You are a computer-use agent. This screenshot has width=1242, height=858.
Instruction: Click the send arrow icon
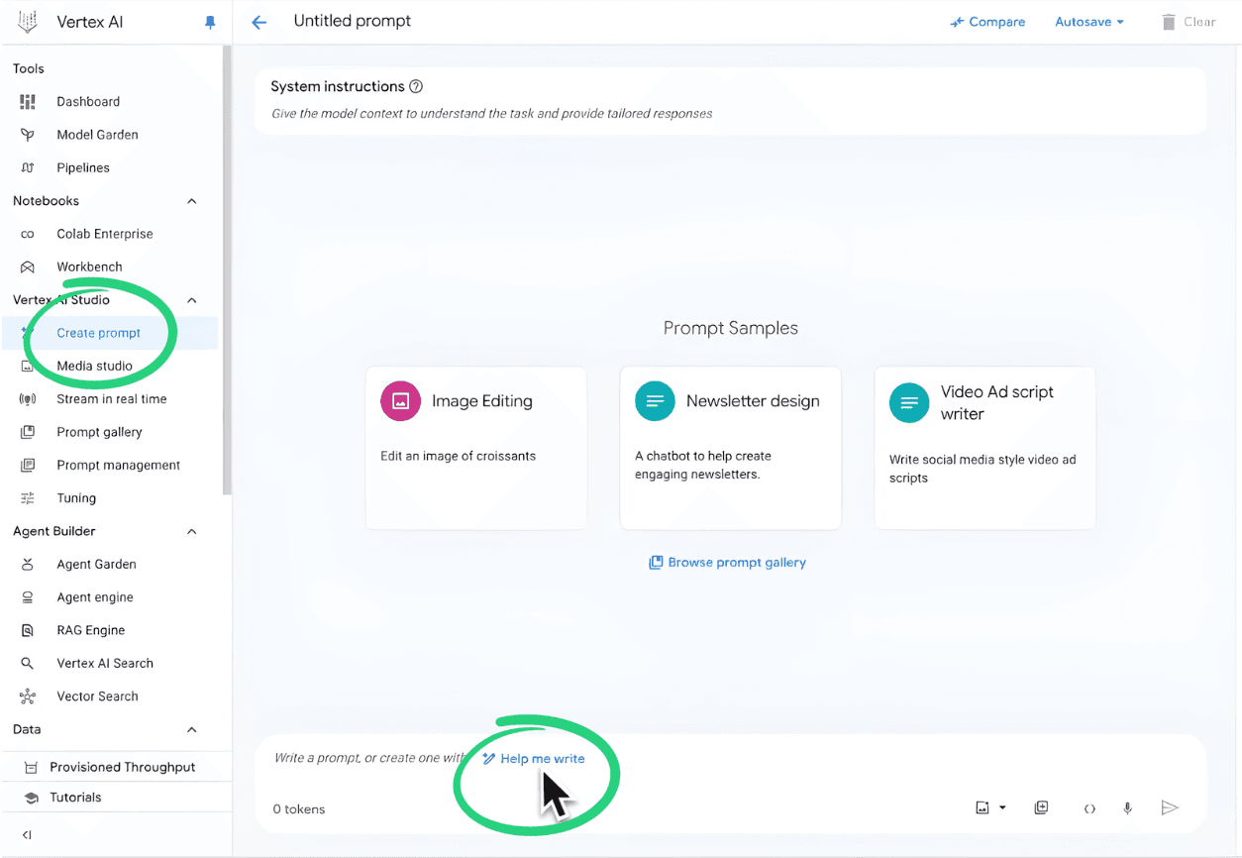tap(1170, 807)
